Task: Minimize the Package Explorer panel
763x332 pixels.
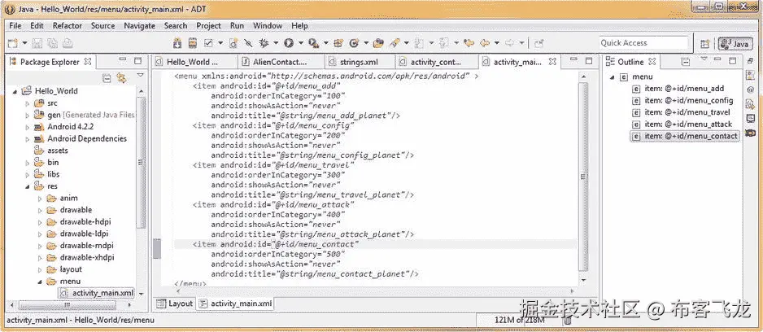Action: [x=123, y=60]
